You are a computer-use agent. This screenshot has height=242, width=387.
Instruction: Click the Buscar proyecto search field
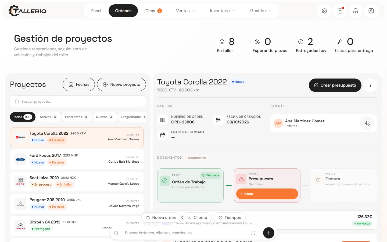(x=78, y=102)
